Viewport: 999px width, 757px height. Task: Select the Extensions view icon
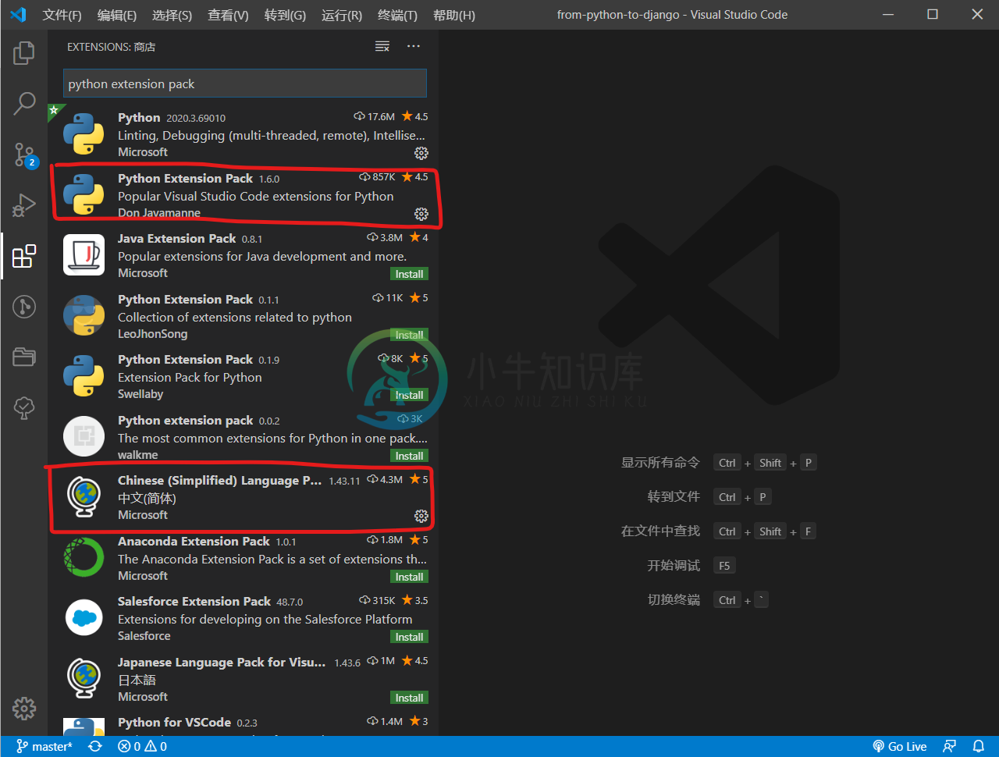pyautogui.click(x=24, y=255)
